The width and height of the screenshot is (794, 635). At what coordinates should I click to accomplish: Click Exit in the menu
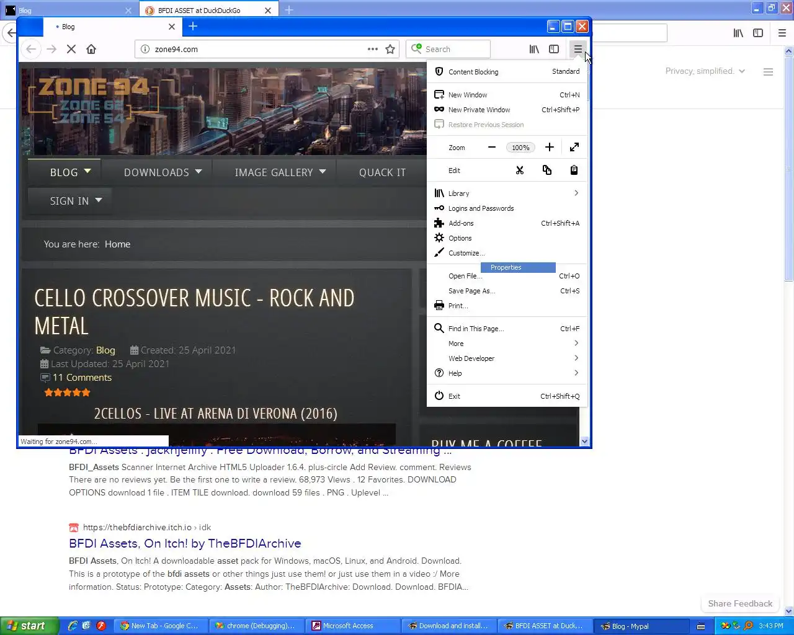[507, 396]
